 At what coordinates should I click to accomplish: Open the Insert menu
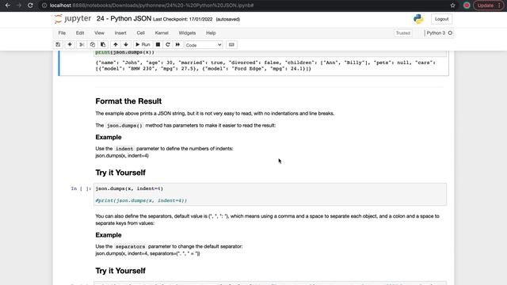(120, 33)
